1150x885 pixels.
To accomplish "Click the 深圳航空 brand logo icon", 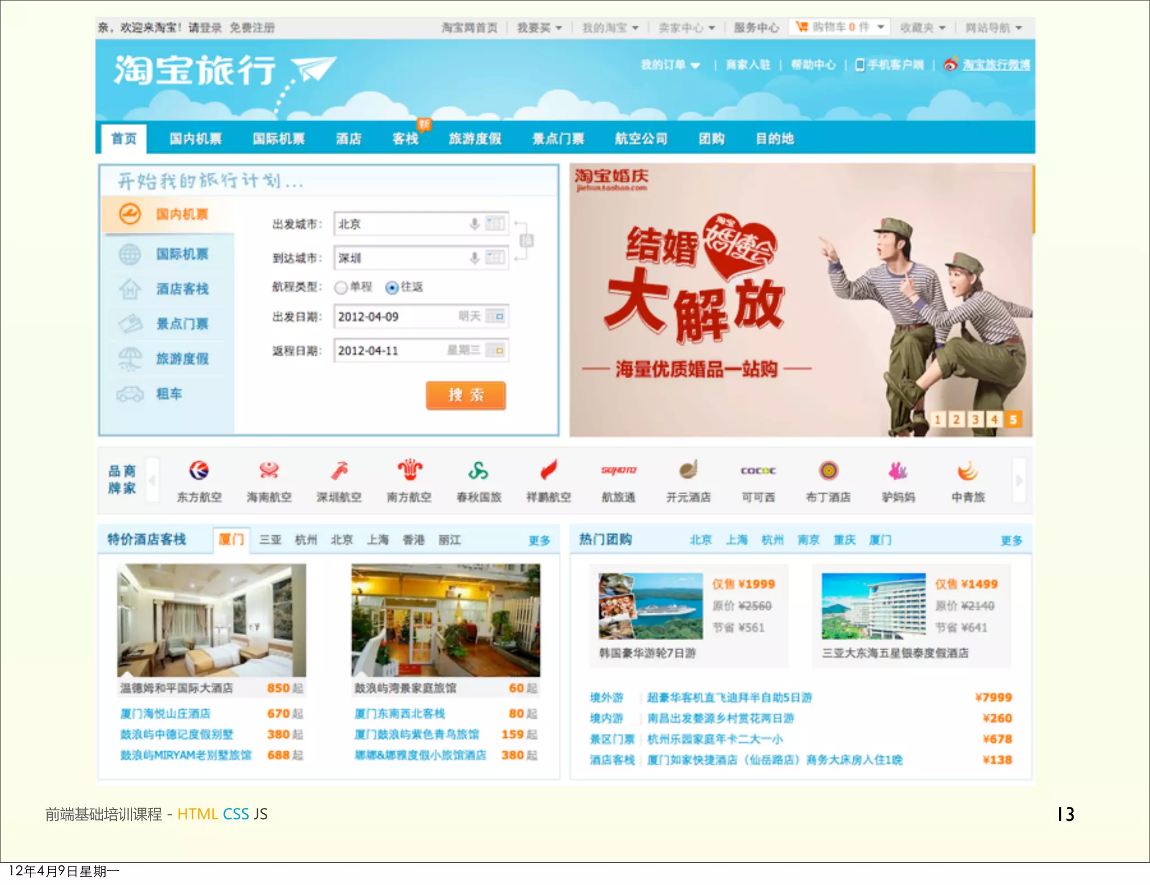I will tap(339, 470).
